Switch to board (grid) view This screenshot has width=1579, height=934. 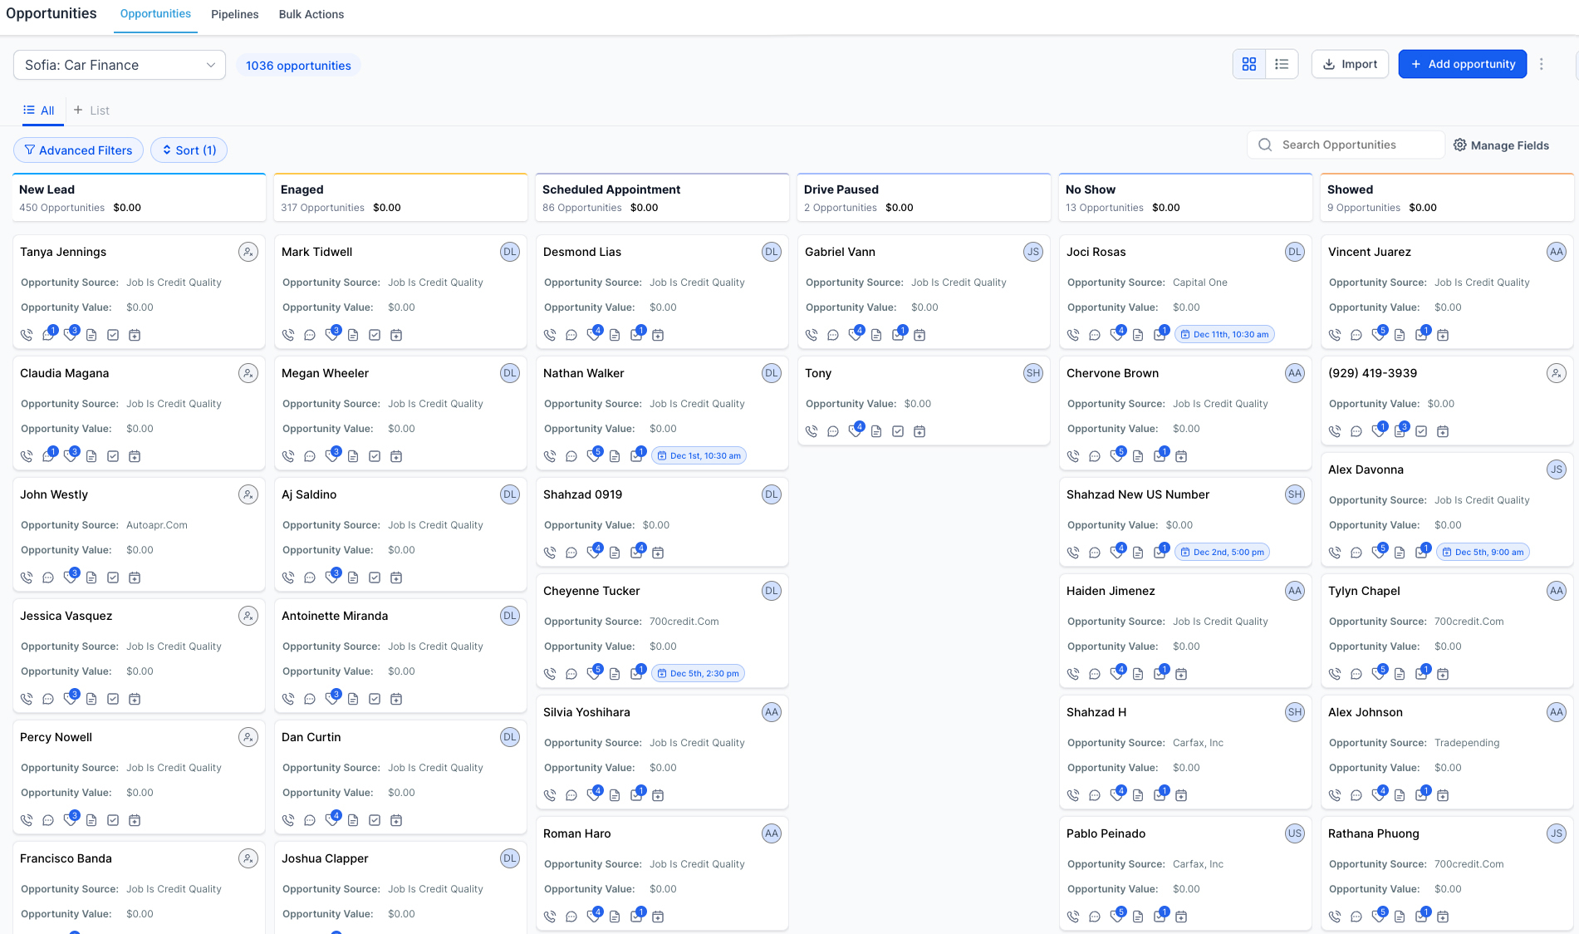tap(1248, 64)
